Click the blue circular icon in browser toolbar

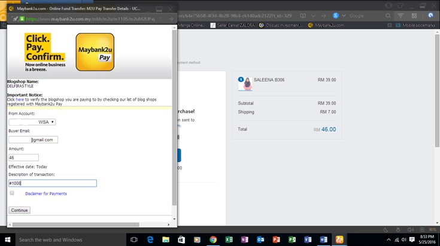tap(430, 16)
